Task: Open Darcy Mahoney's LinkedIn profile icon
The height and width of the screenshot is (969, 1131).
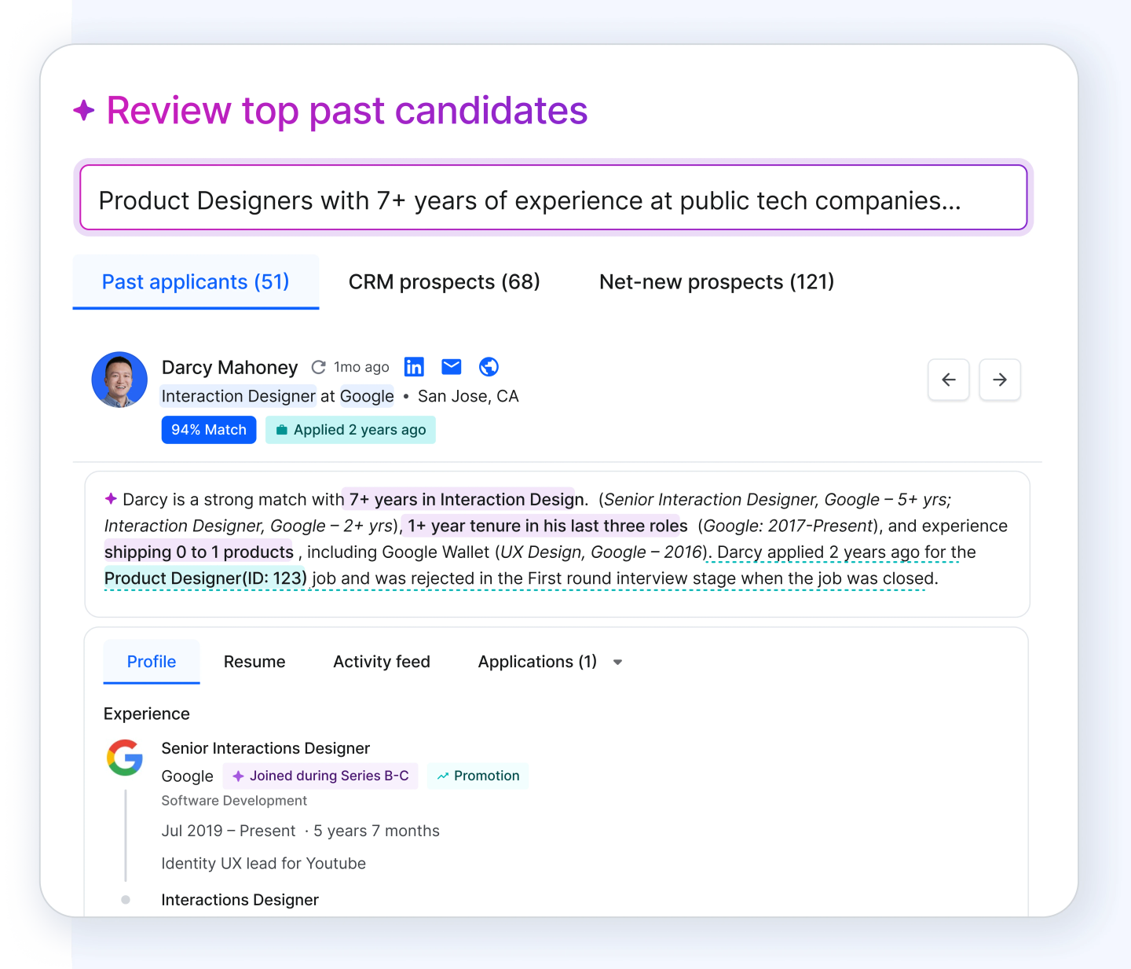Action: pyautogui.click(x=414, y=367)
